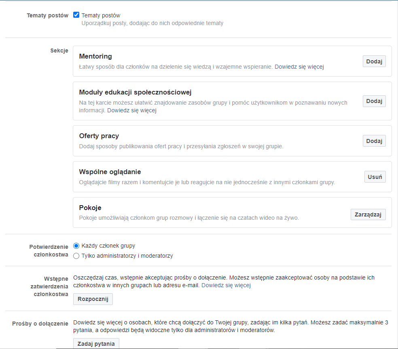Open Dowiedz się więcej link in Moduły edukacji
The width and height of the screenshot is (398, 349).
coord(132,111)
